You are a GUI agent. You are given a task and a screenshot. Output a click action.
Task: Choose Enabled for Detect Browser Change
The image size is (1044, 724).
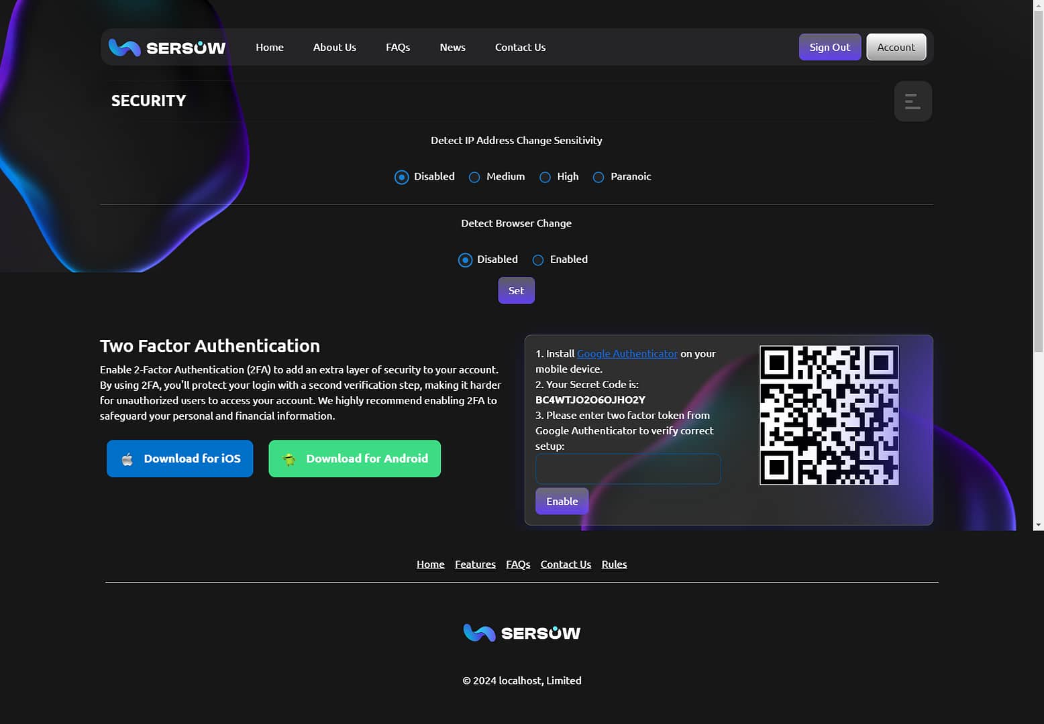point(538,260)
